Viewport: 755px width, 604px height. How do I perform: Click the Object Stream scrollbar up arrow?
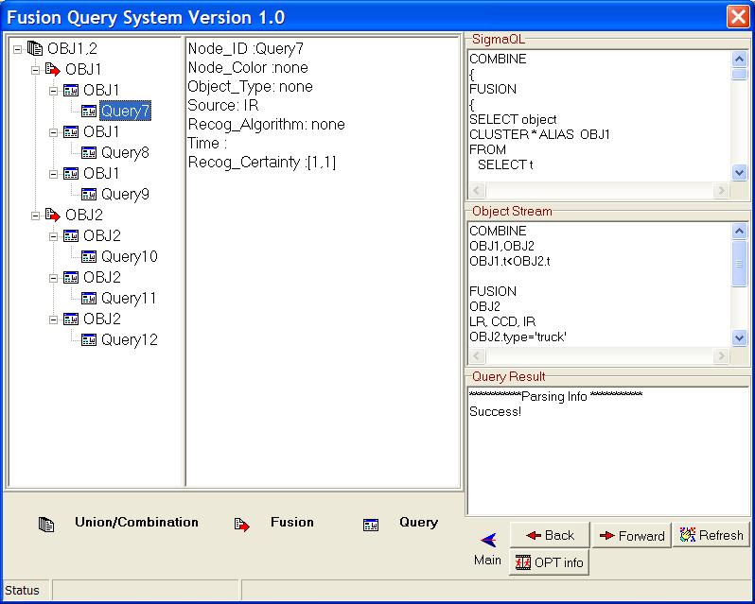pyautogui.click(x=739, y=232)
